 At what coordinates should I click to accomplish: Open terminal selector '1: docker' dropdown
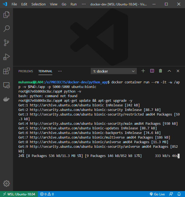coord(114,71)
